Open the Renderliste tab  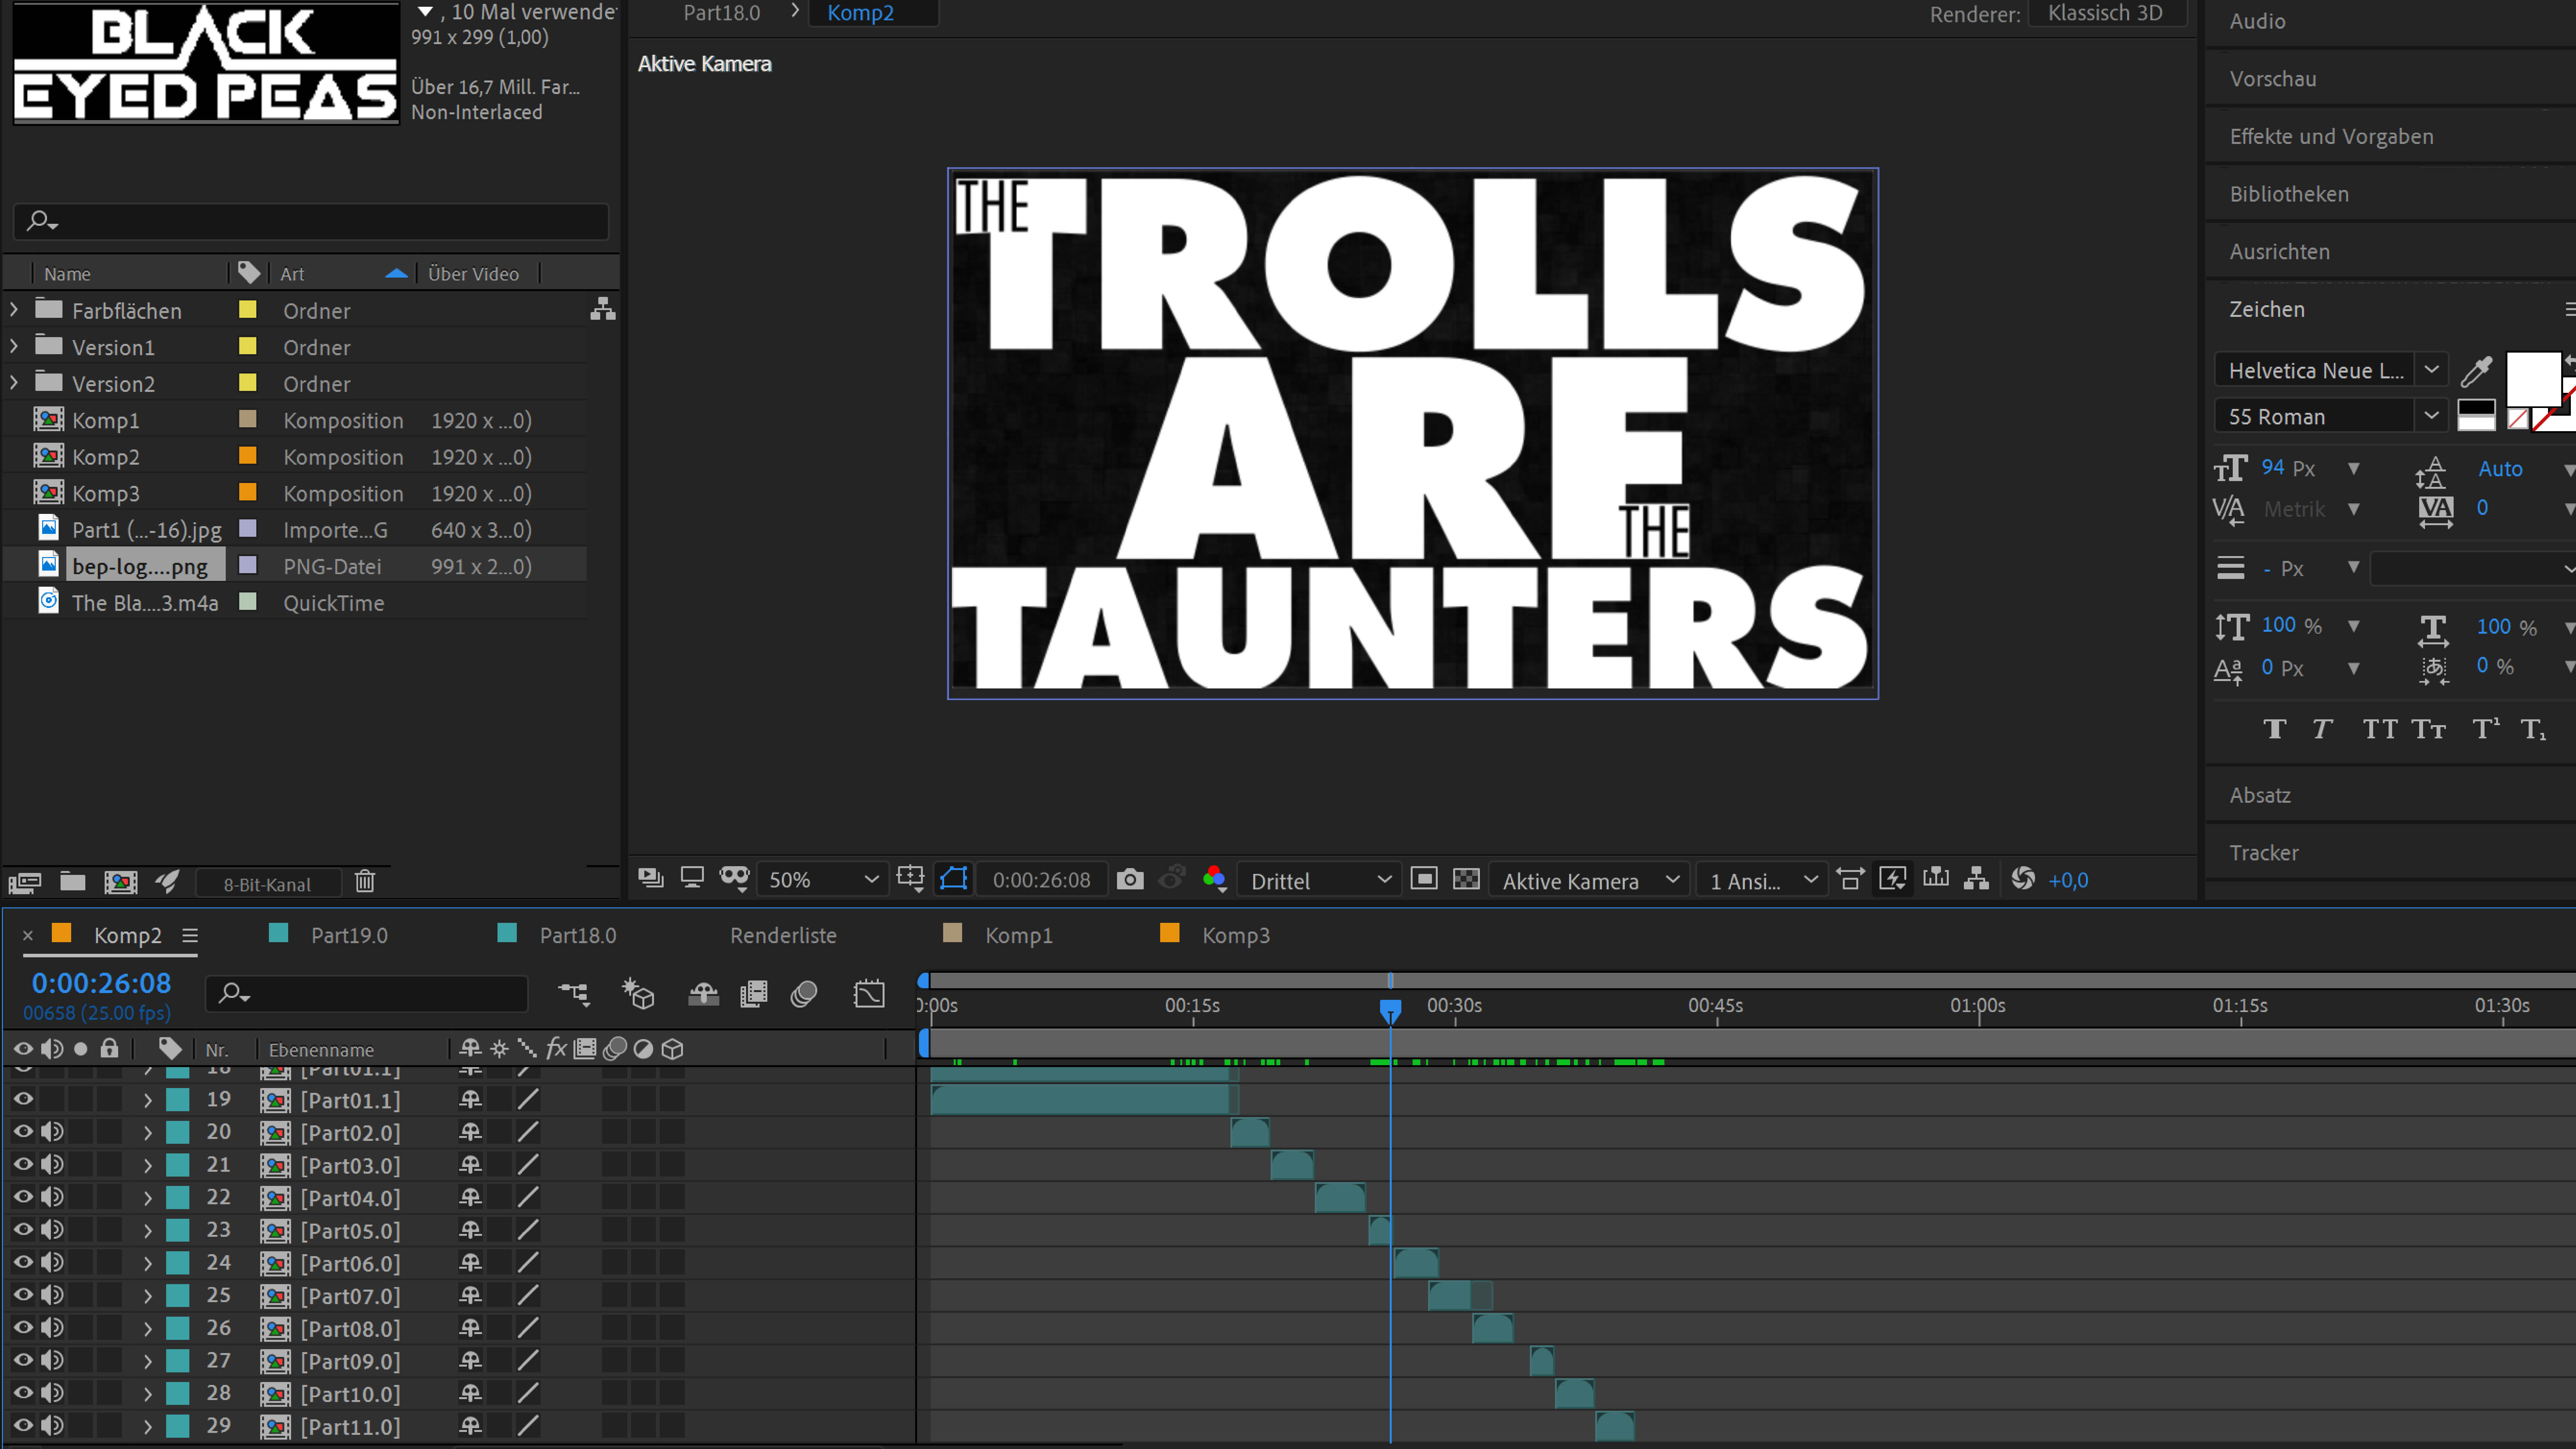(x=783, y=935)
